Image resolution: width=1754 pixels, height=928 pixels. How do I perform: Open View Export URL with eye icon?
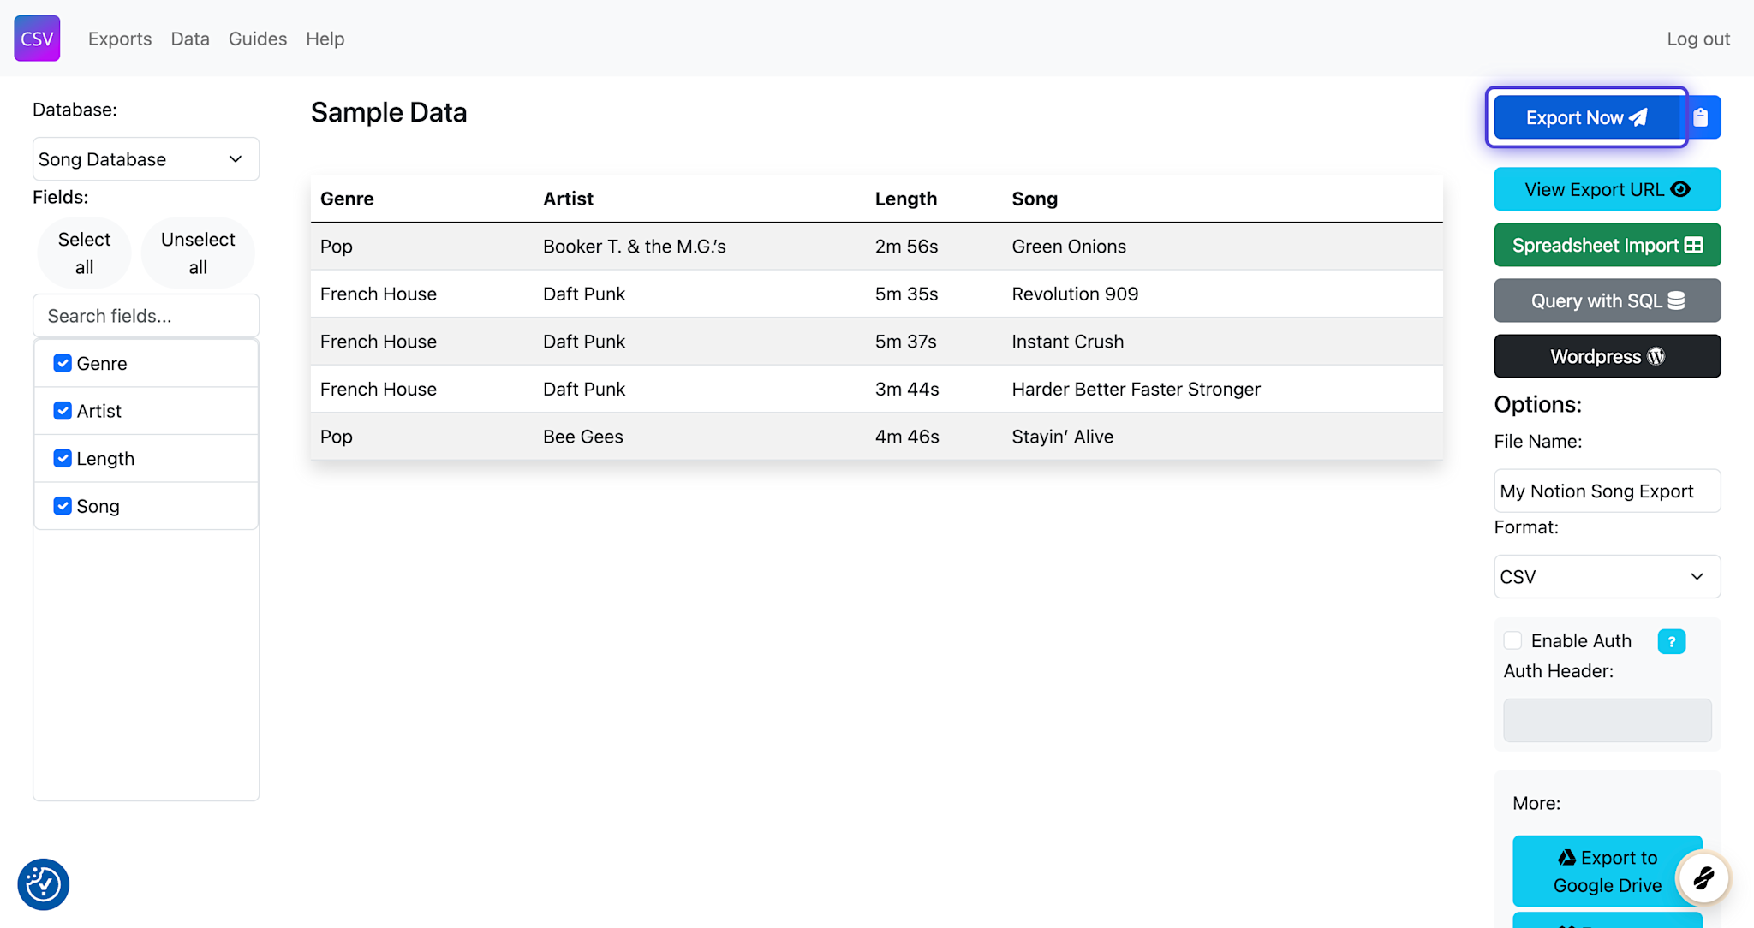[1607, 189]
